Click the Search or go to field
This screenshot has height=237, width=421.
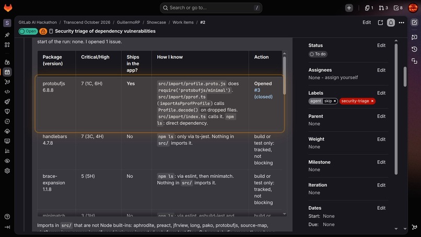(211, 8)
